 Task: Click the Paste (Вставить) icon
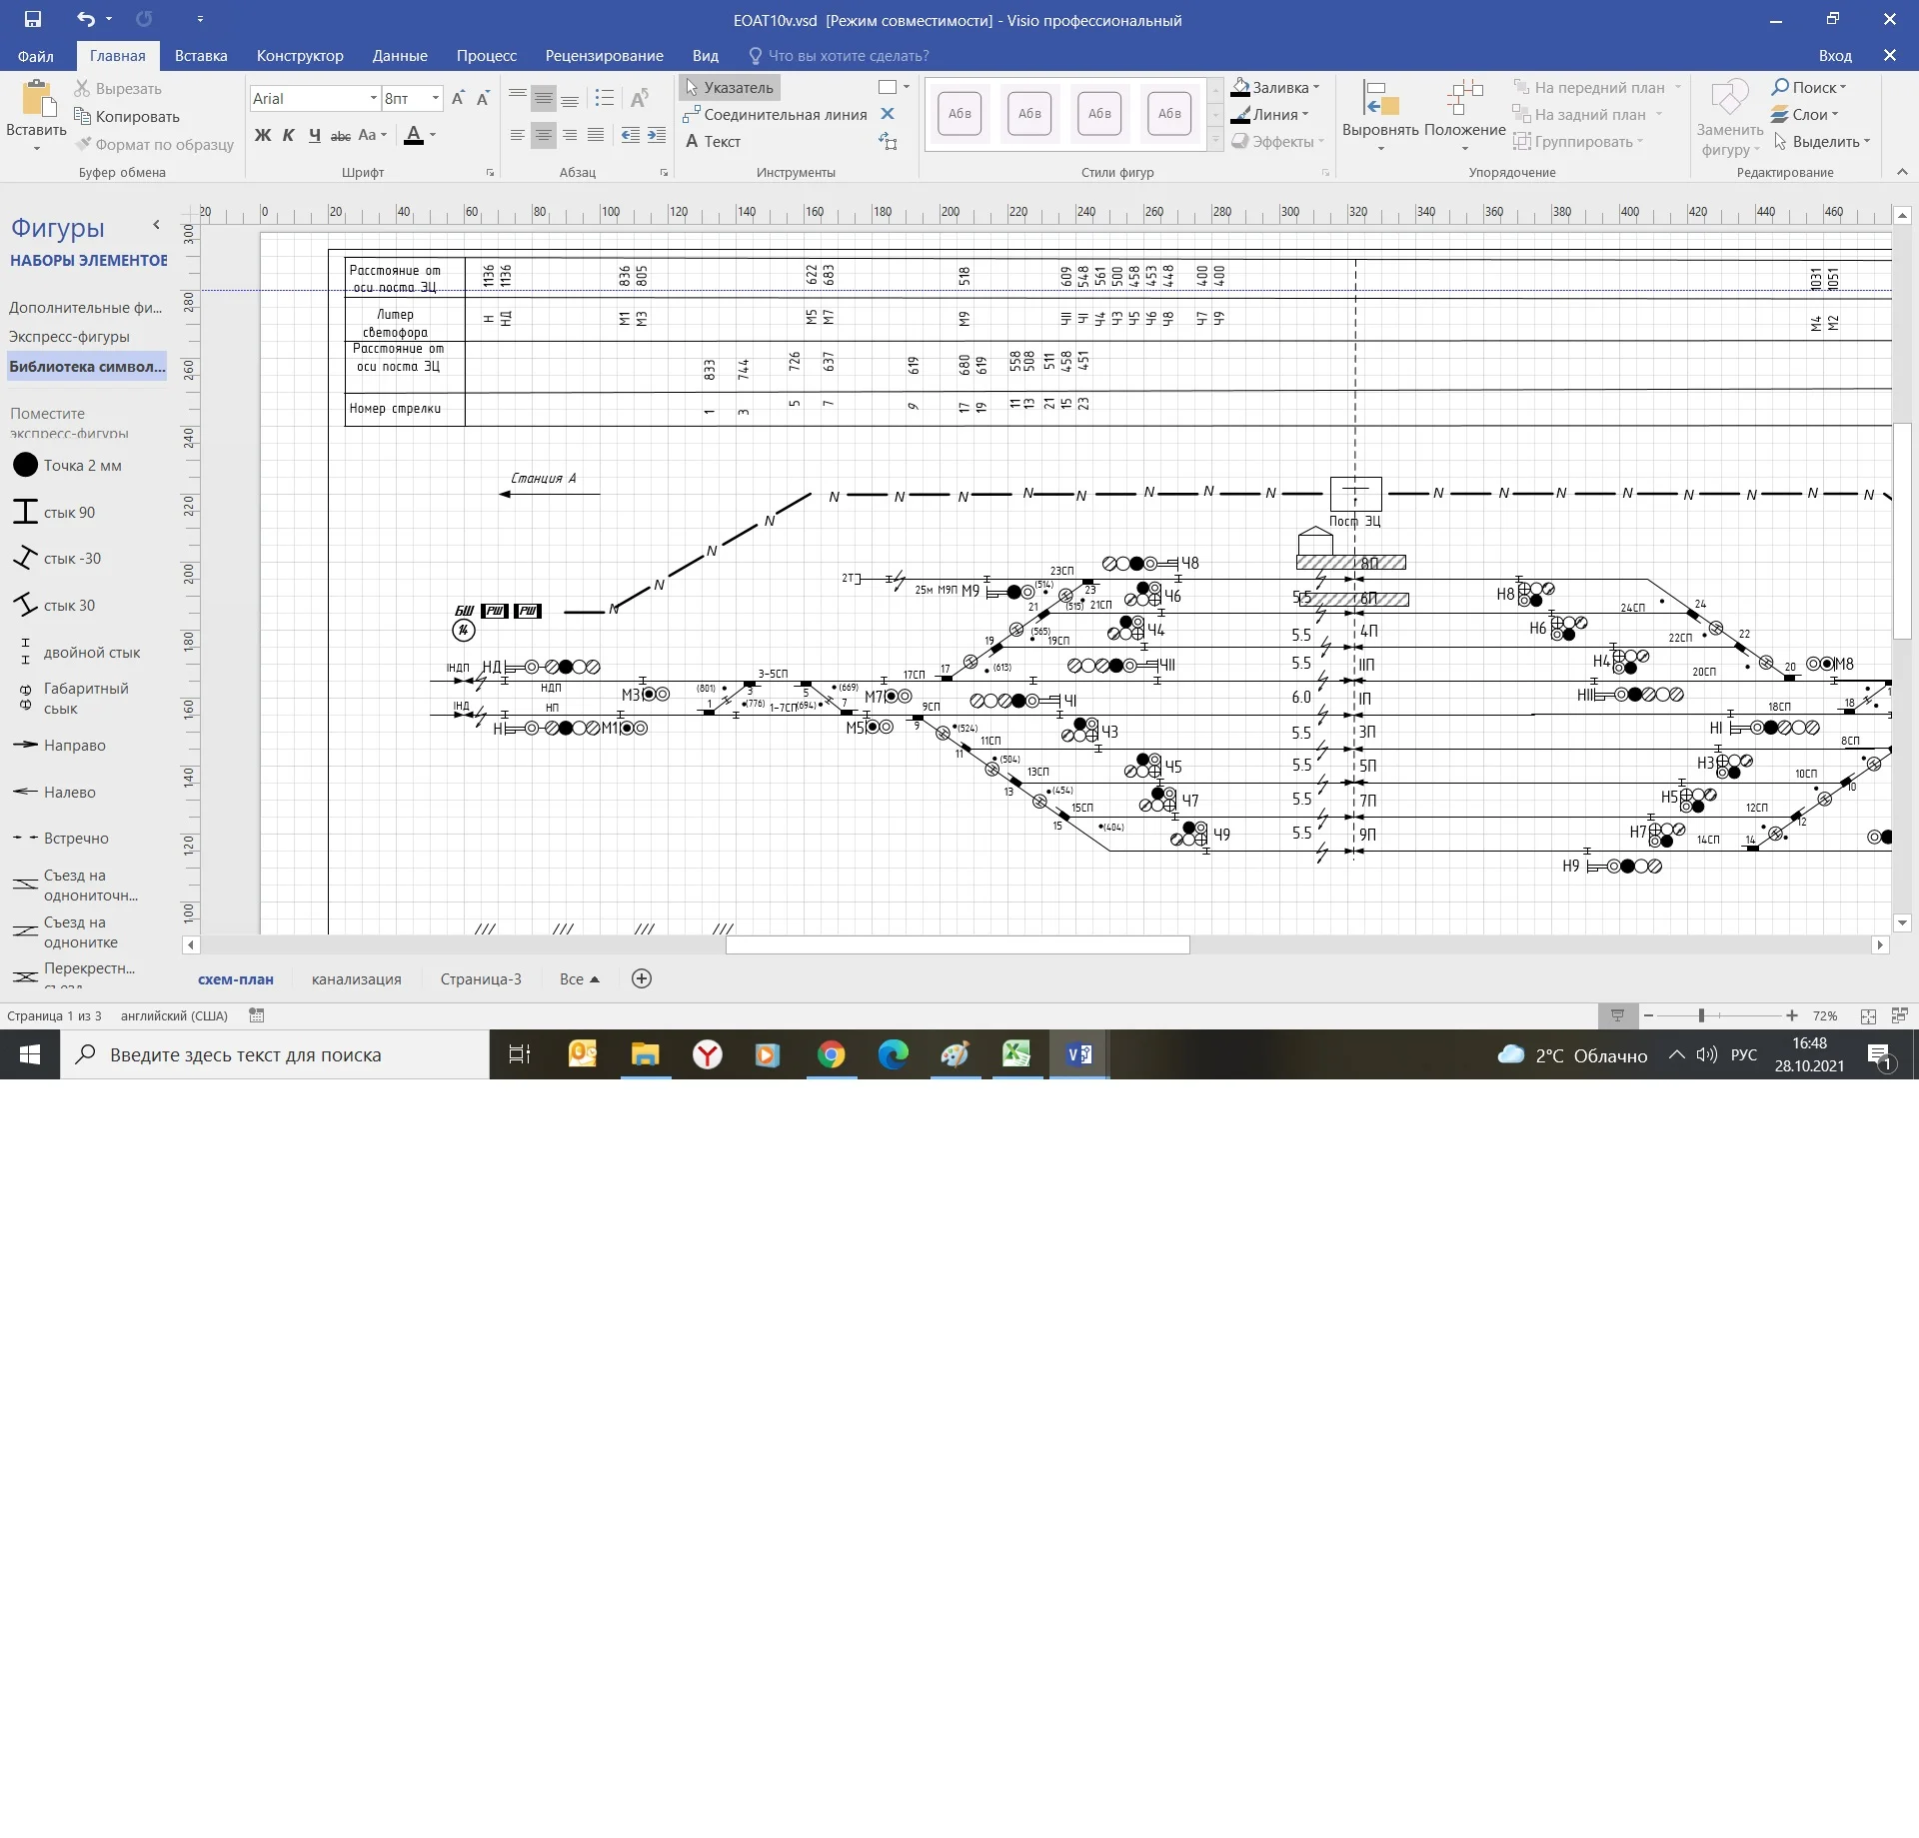[x=36, y=102]
